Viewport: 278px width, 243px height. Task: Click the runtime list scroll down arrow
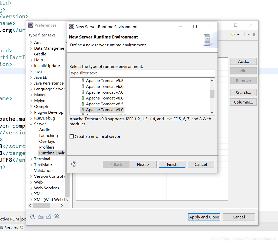click(212, 112)
